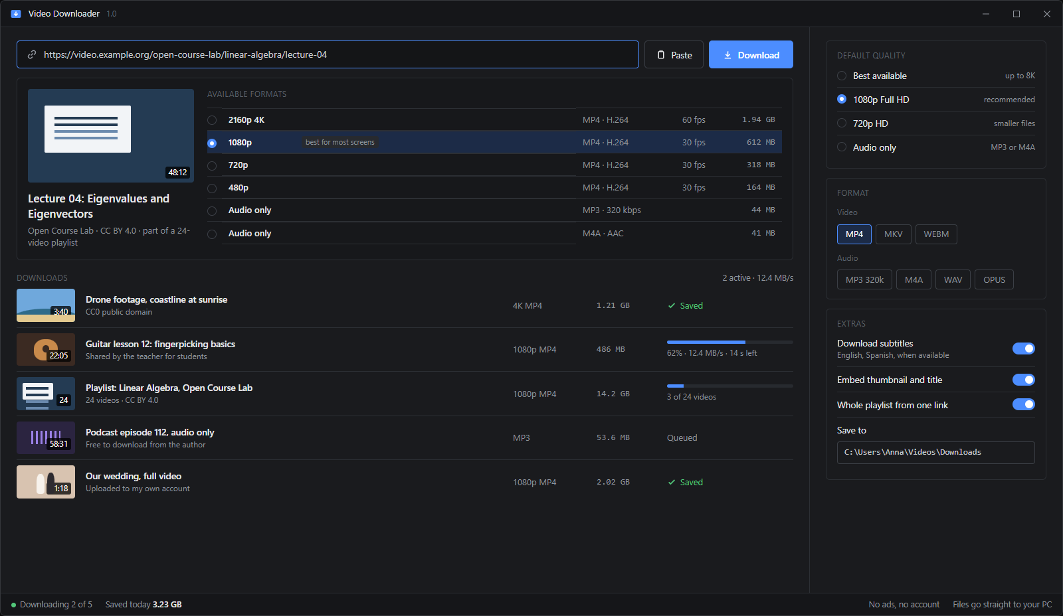Pick the MP3 320k audio format
This screenshot has height=616, width=1063.
(864, 280)
